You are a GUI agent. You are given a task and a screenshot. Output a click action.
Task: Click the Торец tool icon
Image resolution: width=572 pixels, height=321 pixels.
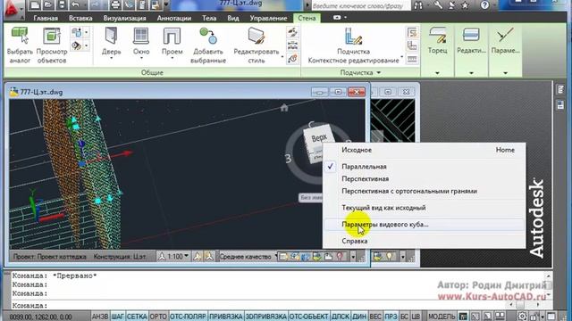pos(437,36)
